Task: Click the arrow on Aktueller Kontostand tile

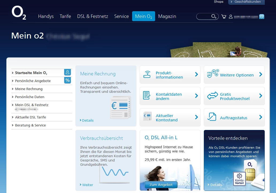Action: click(x=197, y=117)
